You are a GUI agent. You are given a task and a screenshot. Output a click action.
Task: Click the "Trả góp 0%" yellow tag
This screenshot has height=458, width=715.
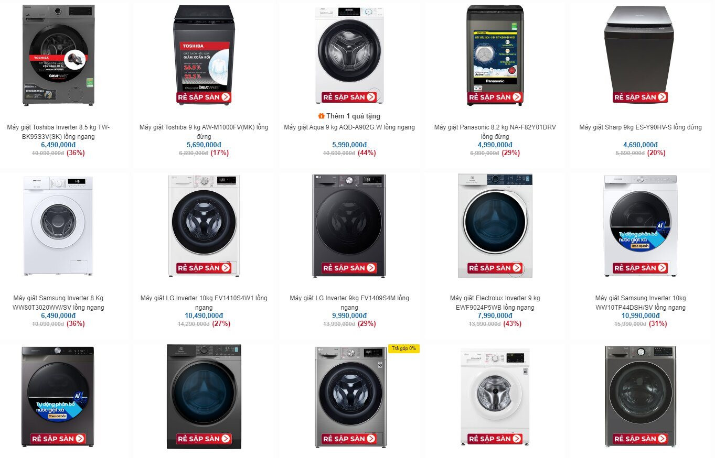point(404,348)
